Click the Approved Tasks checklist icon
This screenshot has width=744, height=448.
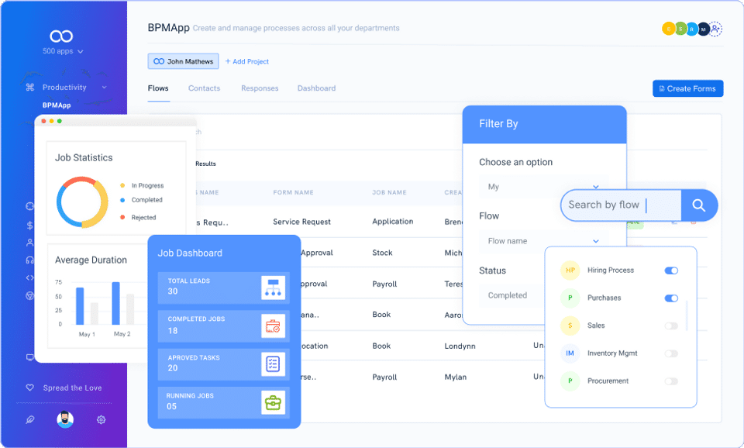tap(273, 364)
